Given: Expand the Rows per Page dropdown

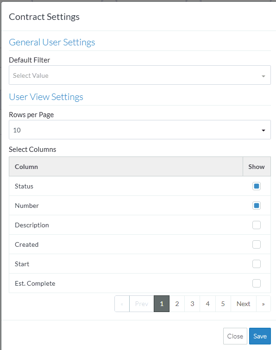Looking at the screenshot, I should (140, 130).
